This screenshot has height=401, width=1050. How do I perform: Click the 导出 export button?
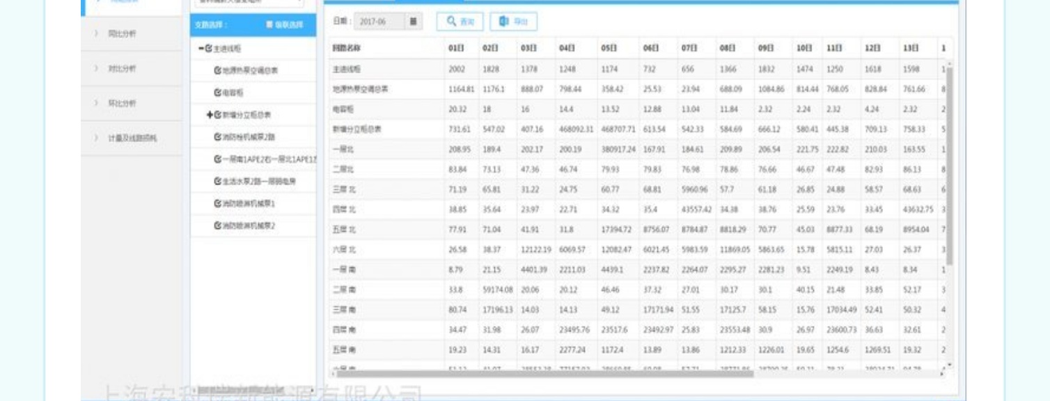(513, 22)
